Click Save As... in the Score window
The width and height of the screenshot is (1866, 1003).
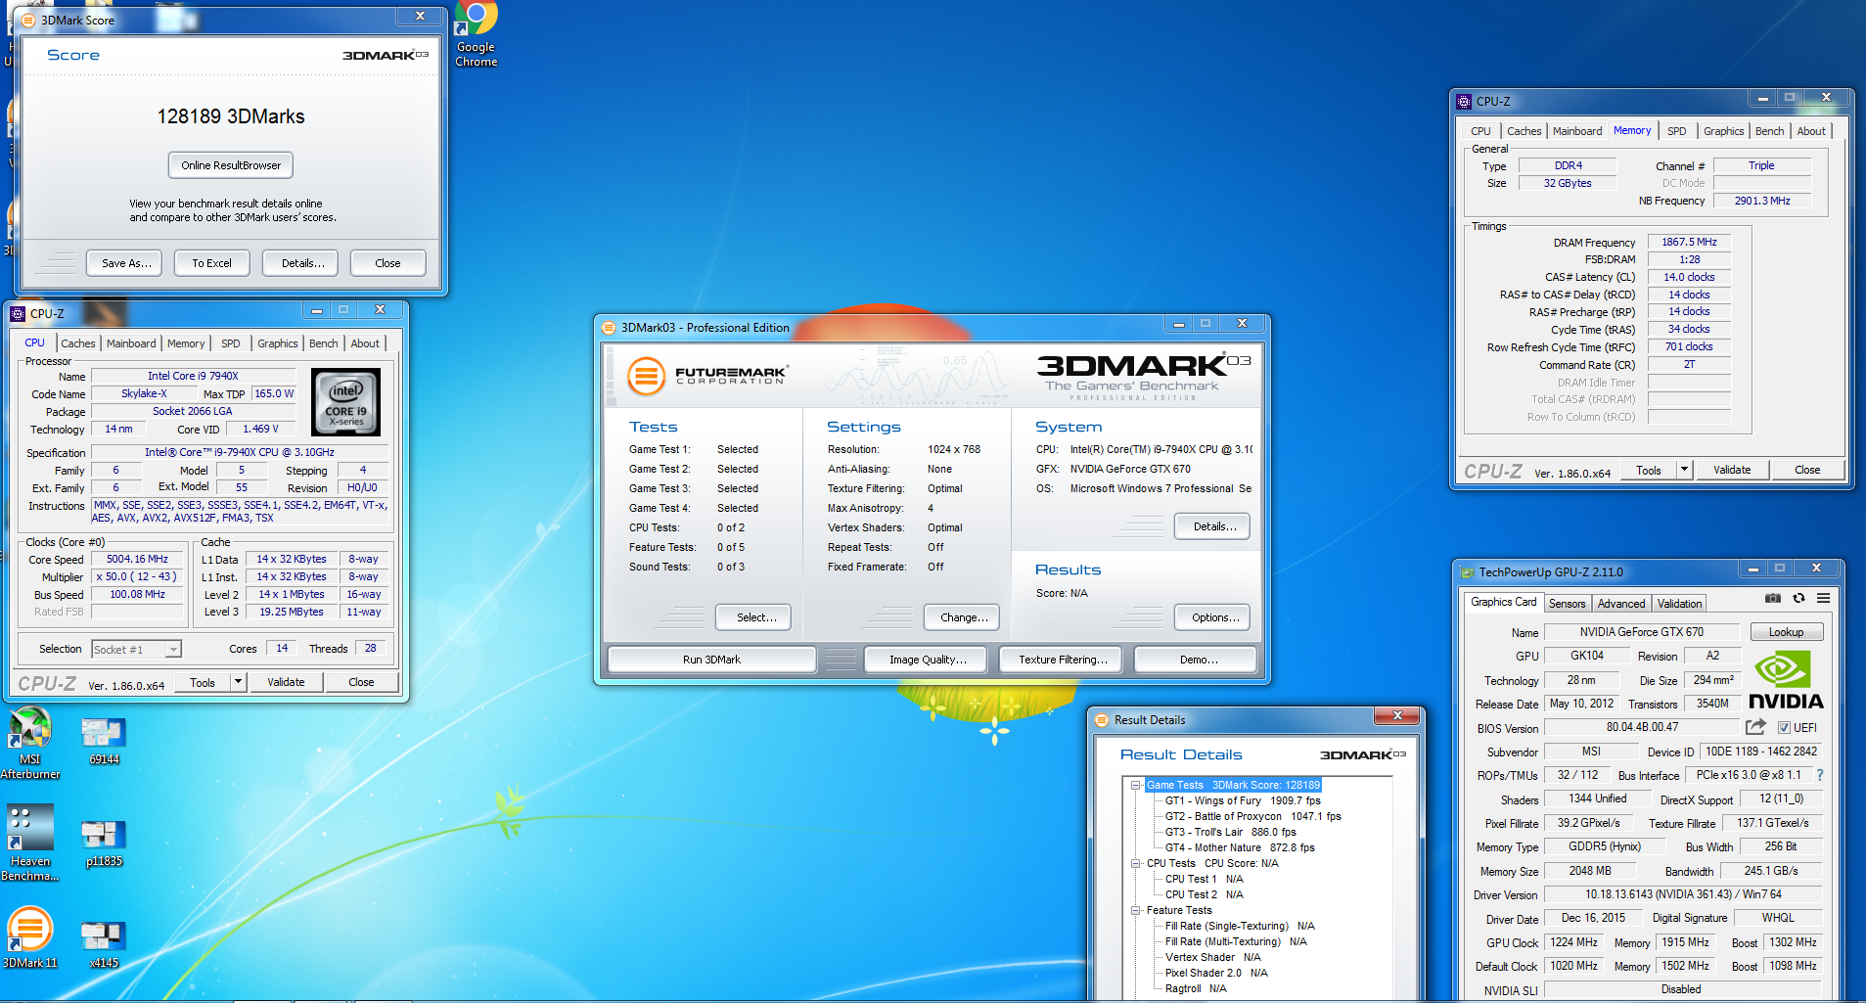click(126, 263)
